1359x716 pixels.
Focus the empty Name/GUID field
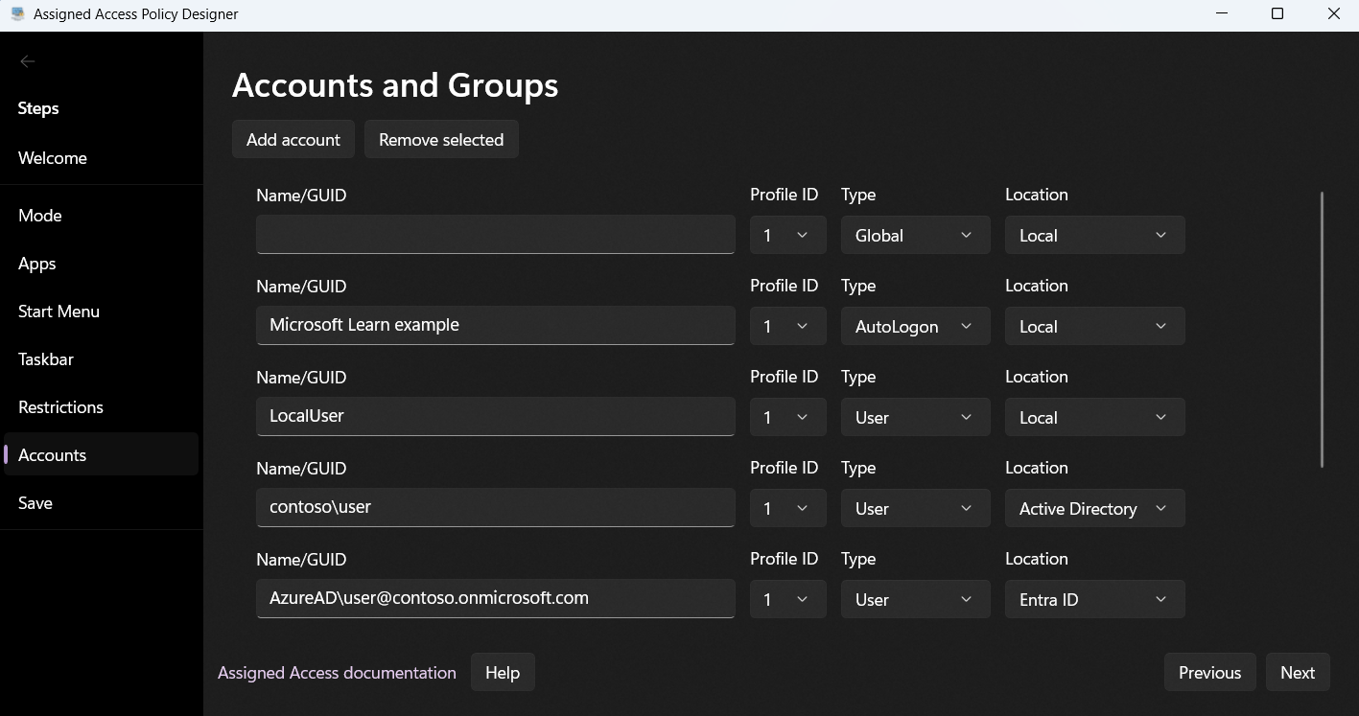pyautogui.click(x=496, y=235)
